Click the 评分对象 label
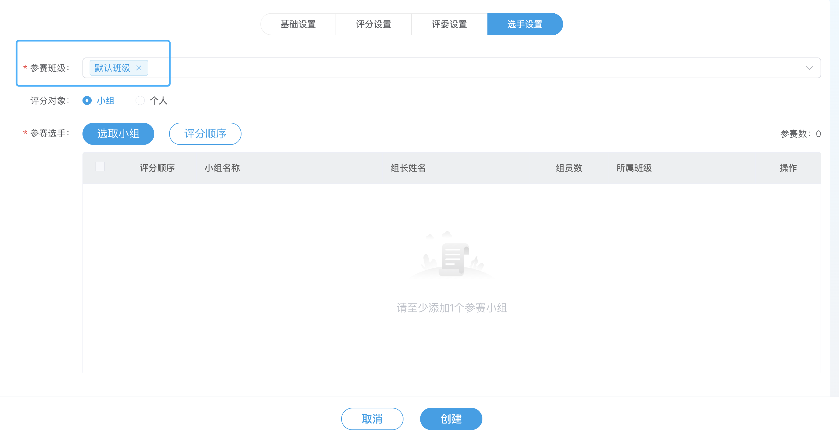This screenshot has height=441, width=839. tap(50, 100)
